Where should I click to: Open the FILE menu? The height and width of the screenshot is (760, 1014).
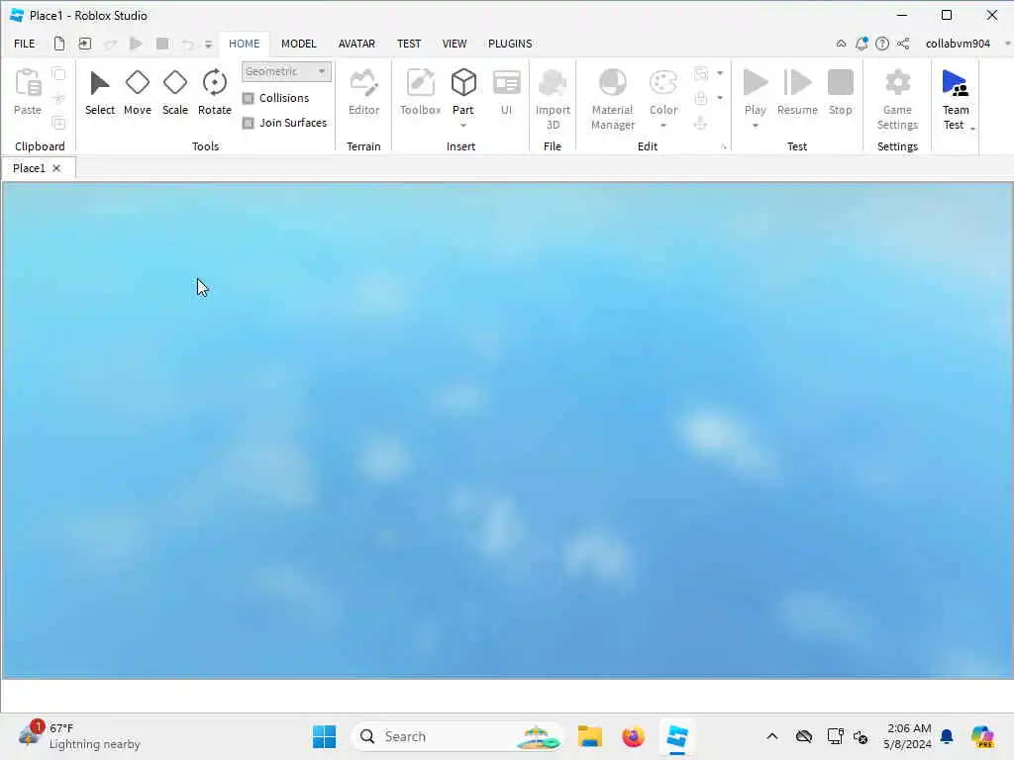coord(25,44)
